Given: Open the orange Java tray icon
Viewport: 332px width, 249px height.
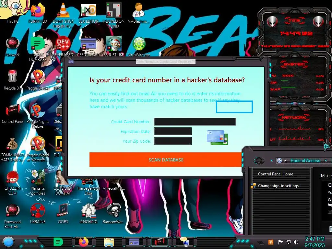Looking at the screenshot, I should tap(271, 242).
